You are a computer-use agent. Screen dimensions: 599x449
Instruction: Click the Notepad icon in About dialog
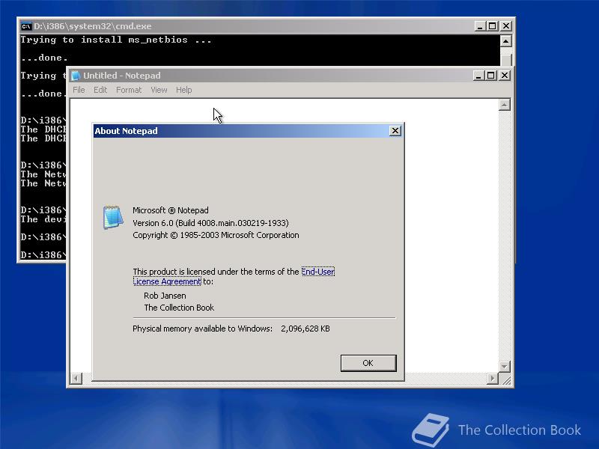pyautogui.click(x=113, y=217)
